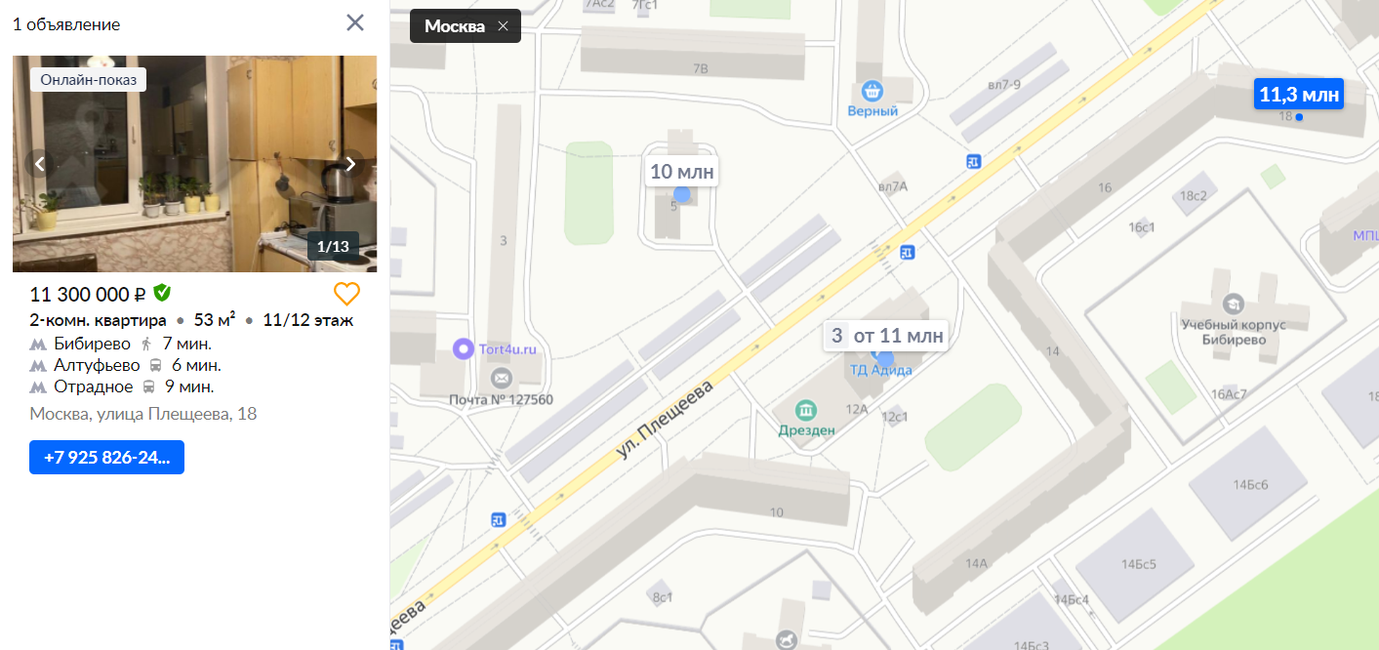Click the Онлайн-показ badge on photo
The image size is (1379, 650).
[89, 79]
